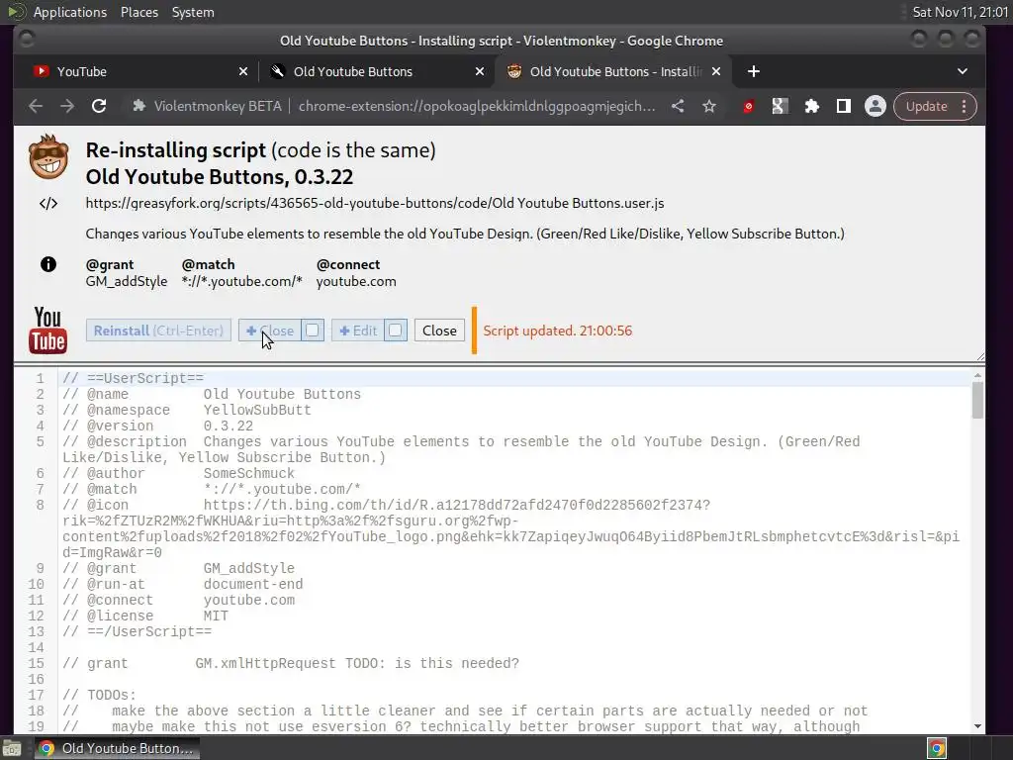Open the red blocker extension icon
The width and height of the screenshot is (1013, 760).
point(748,106)
